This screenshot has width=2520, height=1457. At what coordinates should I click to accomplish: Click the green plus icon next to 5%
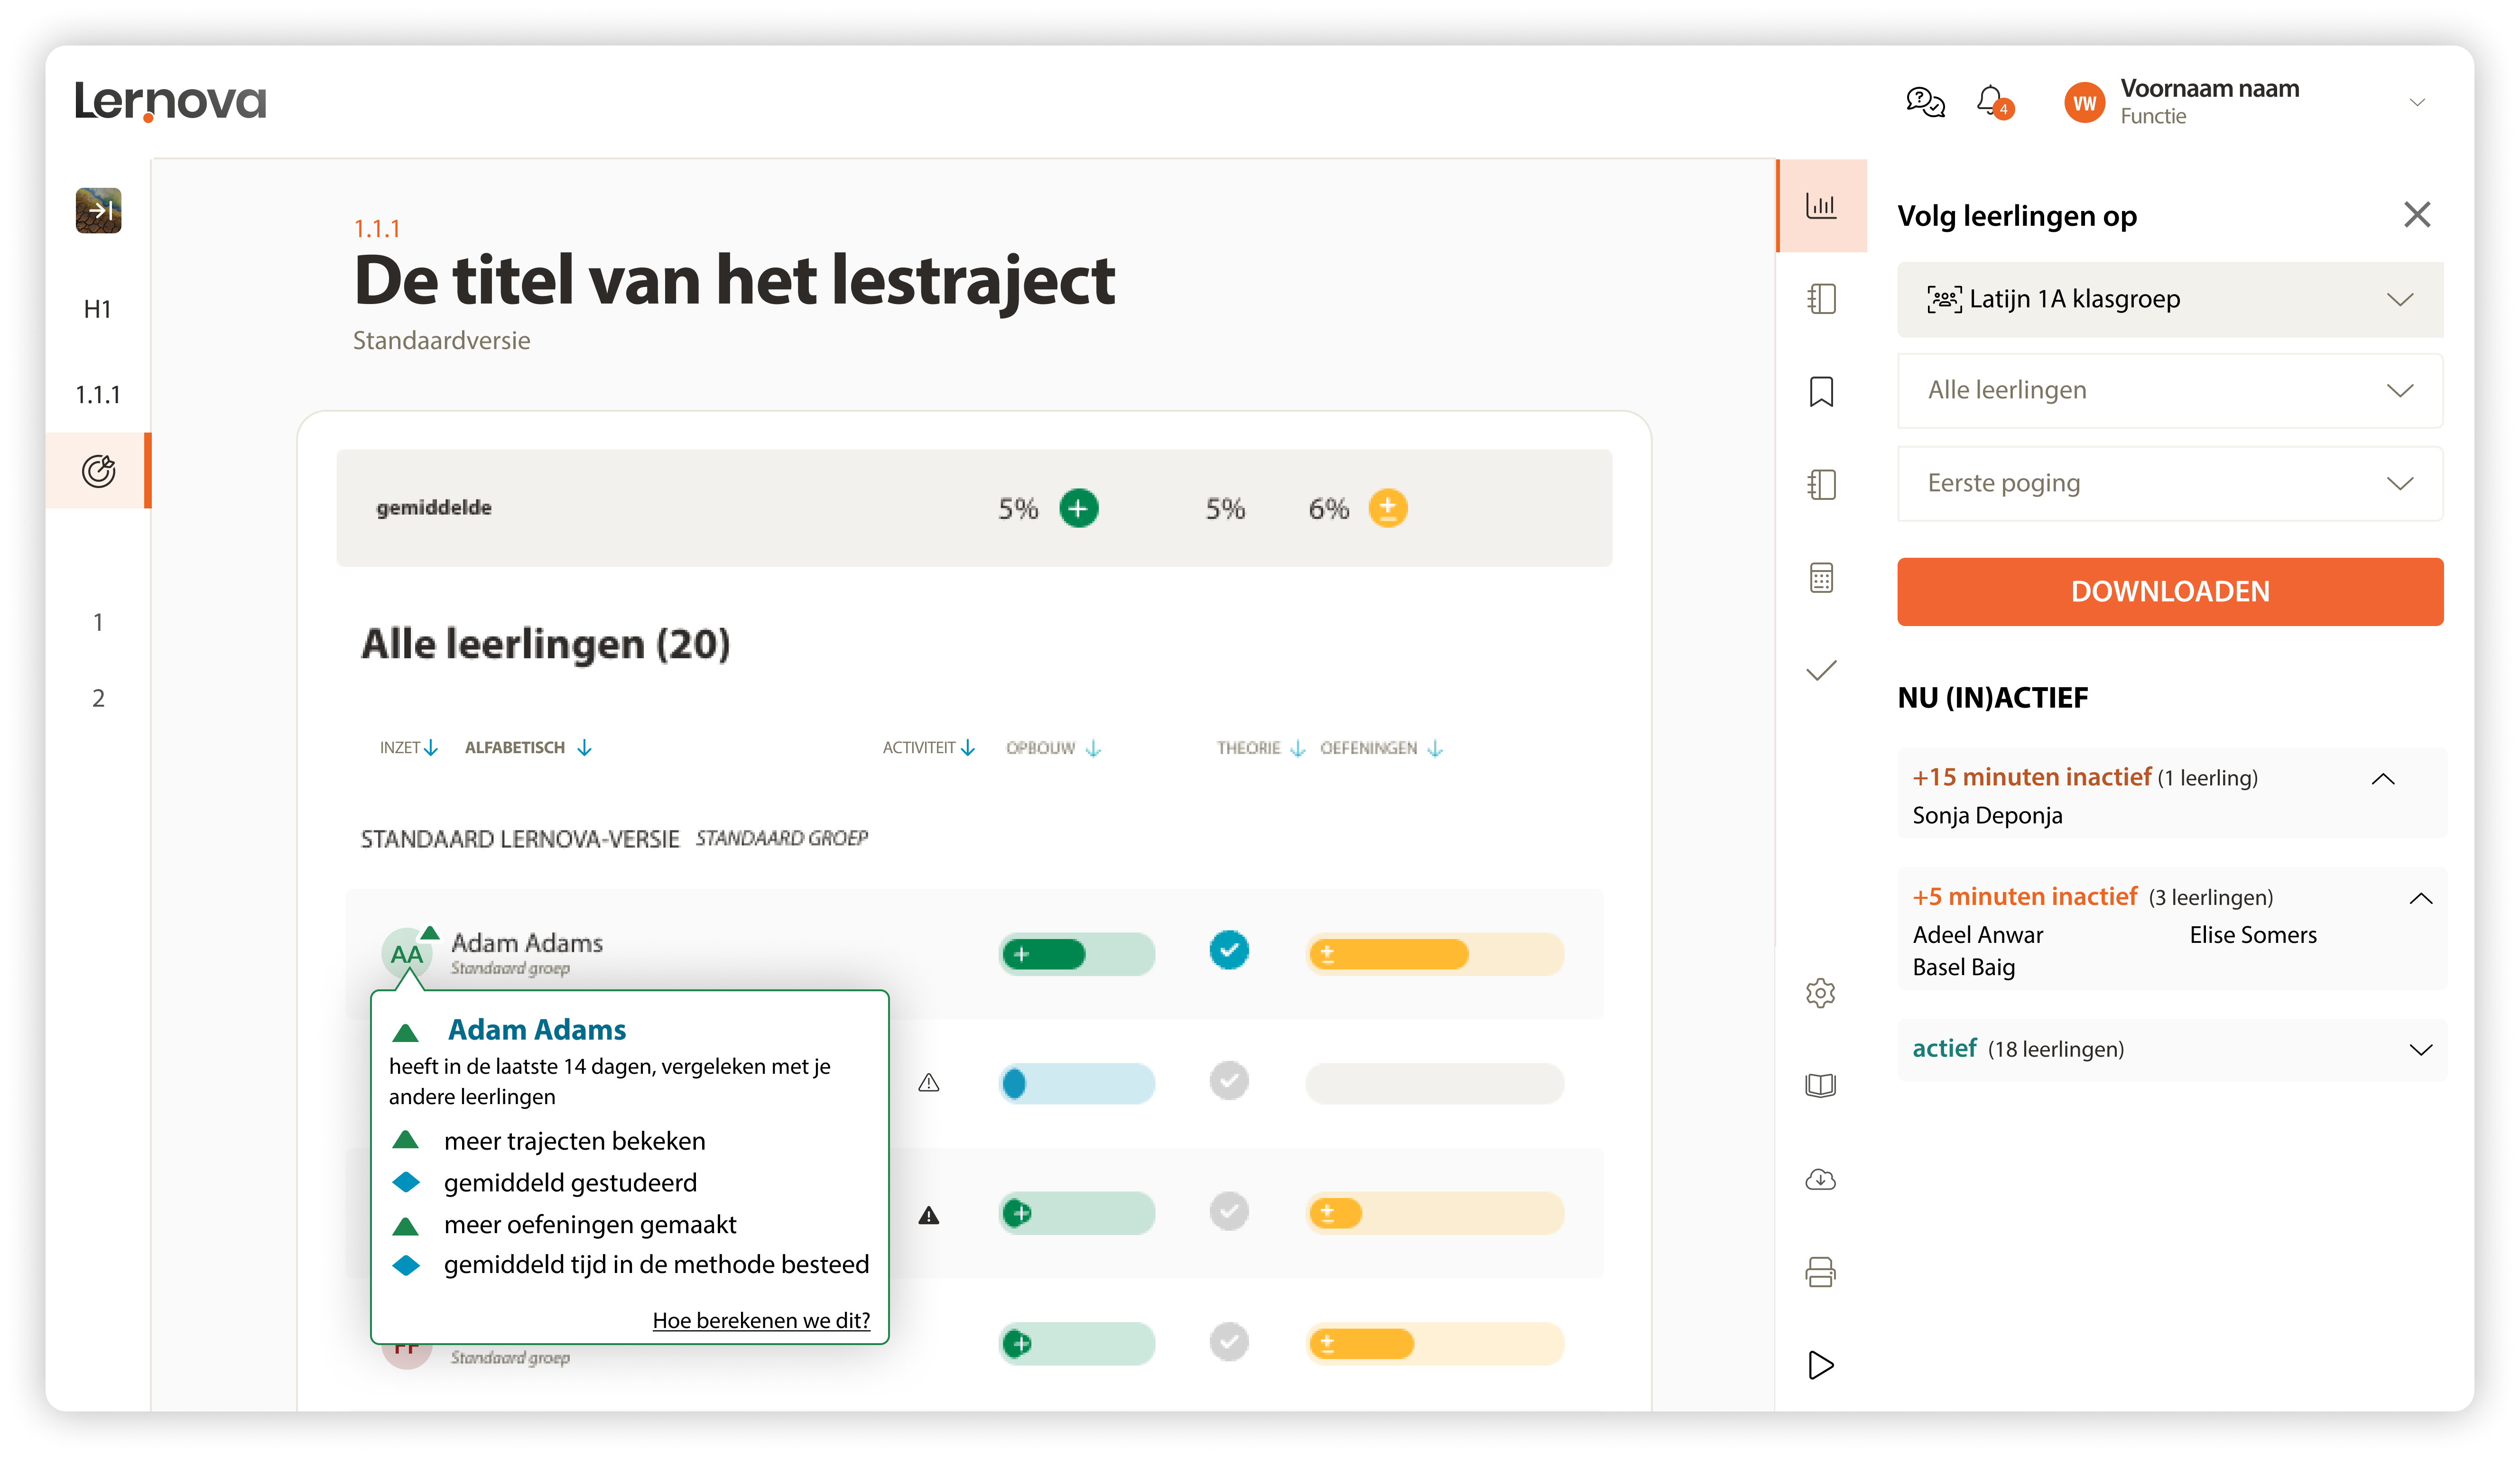tap(1078, 508)
